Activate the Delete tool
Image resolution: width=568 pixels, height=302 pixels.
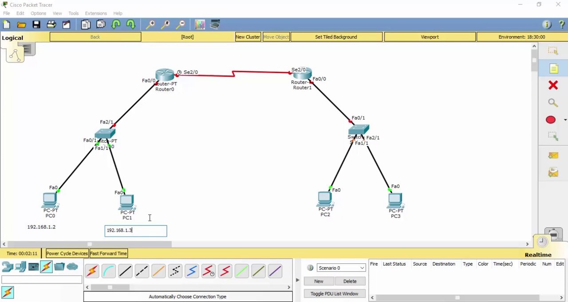coord(553,85)
